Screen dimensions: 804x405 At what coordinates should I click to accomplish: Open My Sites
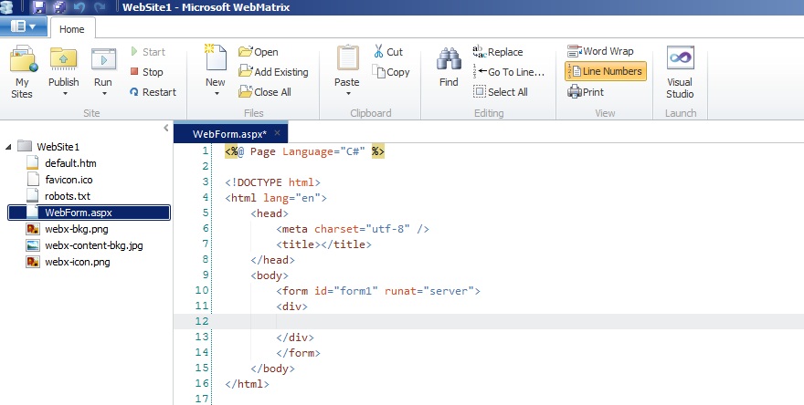[x=23, y=72]
